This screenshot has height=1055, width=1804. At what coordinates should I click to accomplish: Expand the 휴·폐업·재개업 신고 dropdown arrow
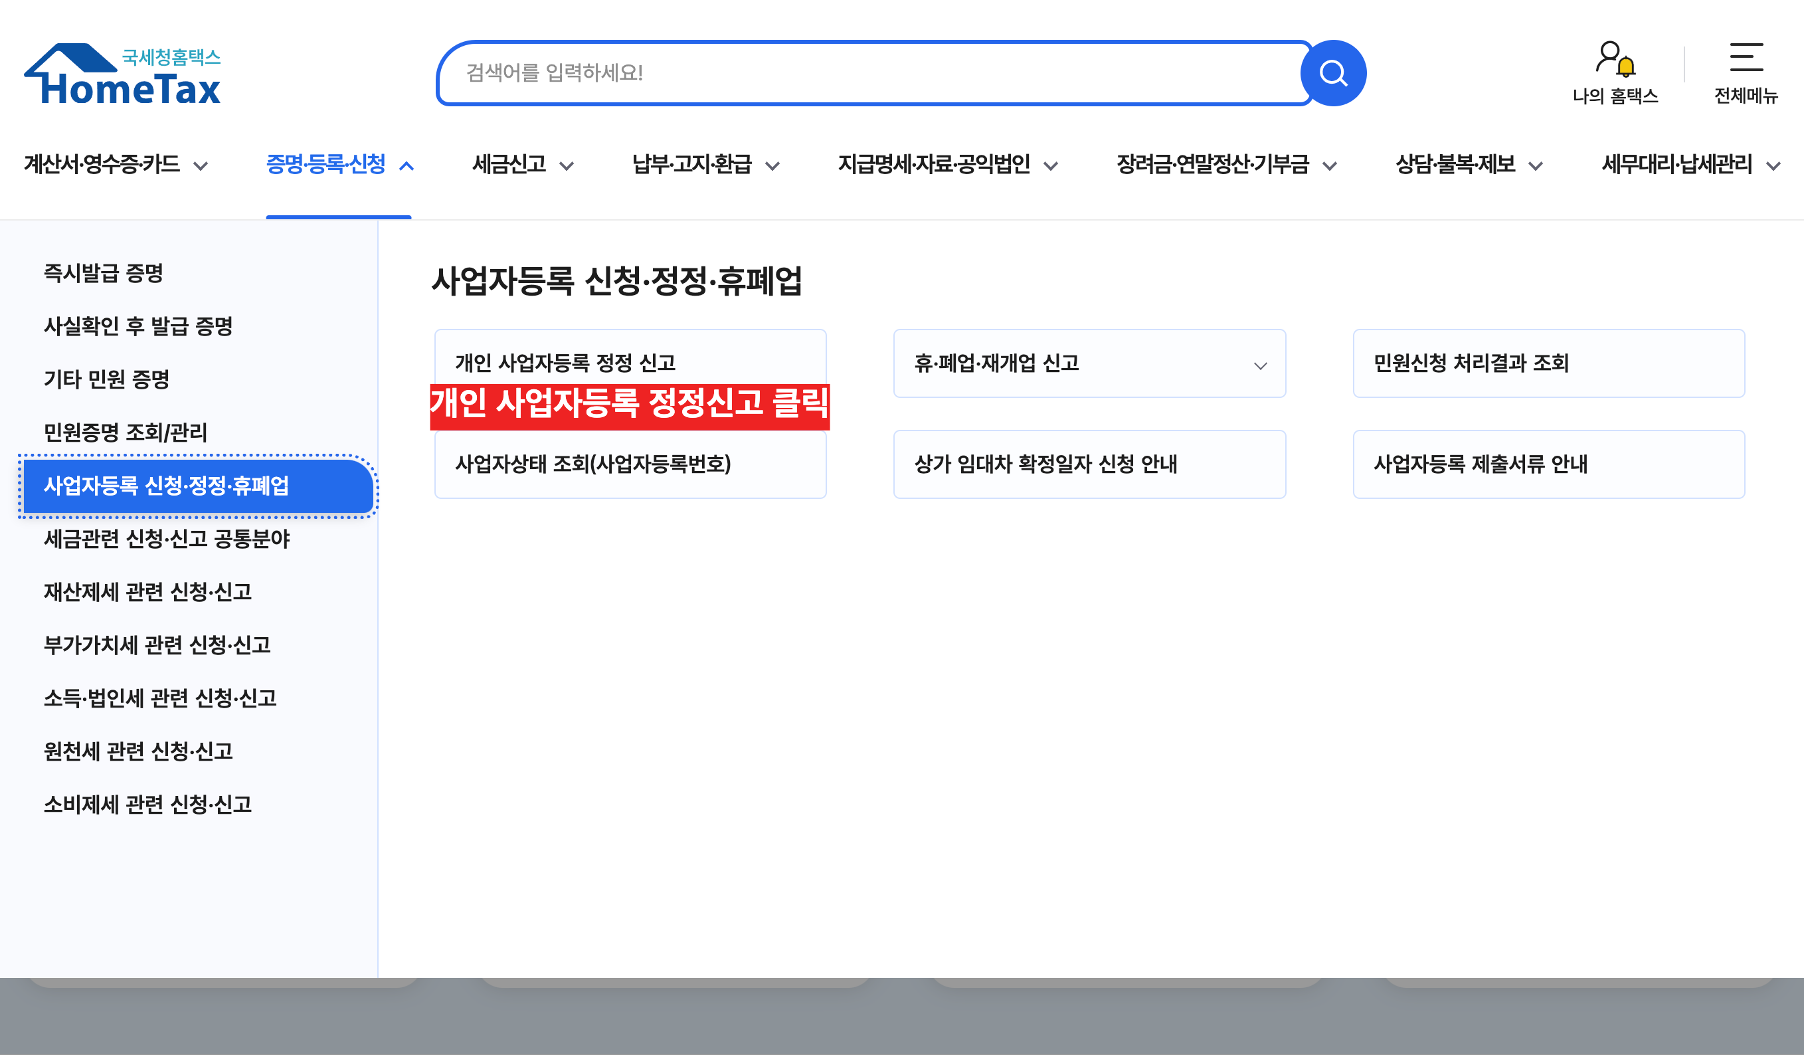[1261, 366]
